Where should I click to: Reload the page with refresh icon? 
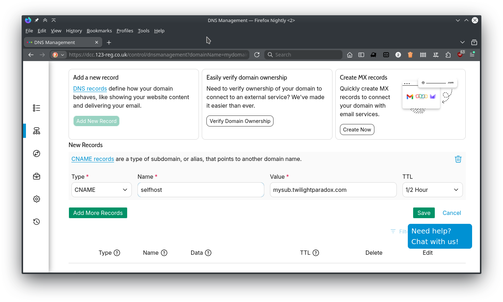click(257, 55)
